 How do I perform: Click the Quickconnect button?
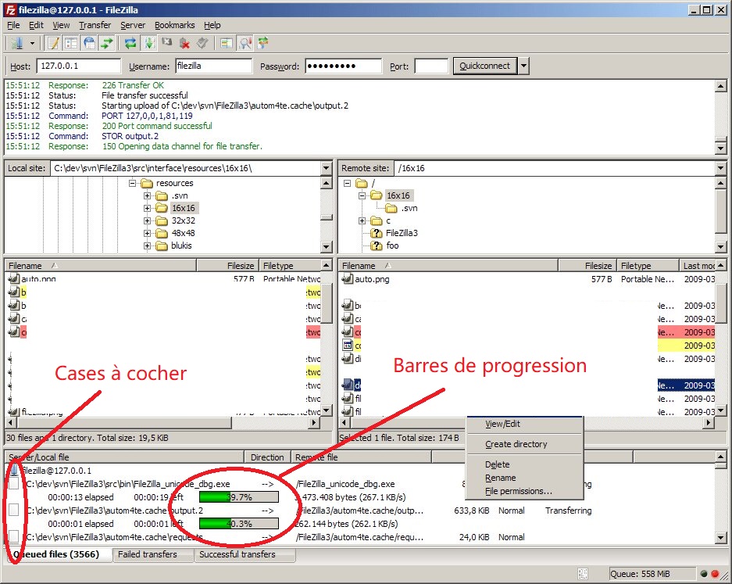coord(484,66)
